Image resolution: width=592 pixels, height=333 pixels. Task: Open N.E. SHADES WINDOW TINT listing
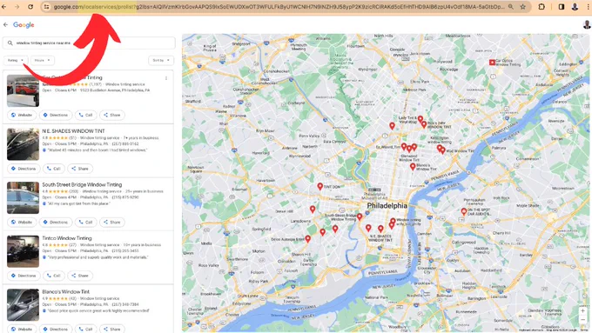tap(73, 131)
